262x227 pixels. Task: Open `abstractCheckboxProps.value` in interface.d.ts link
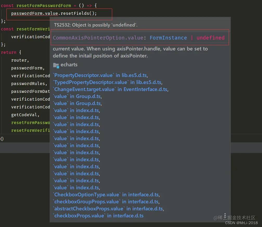(108, 209)
